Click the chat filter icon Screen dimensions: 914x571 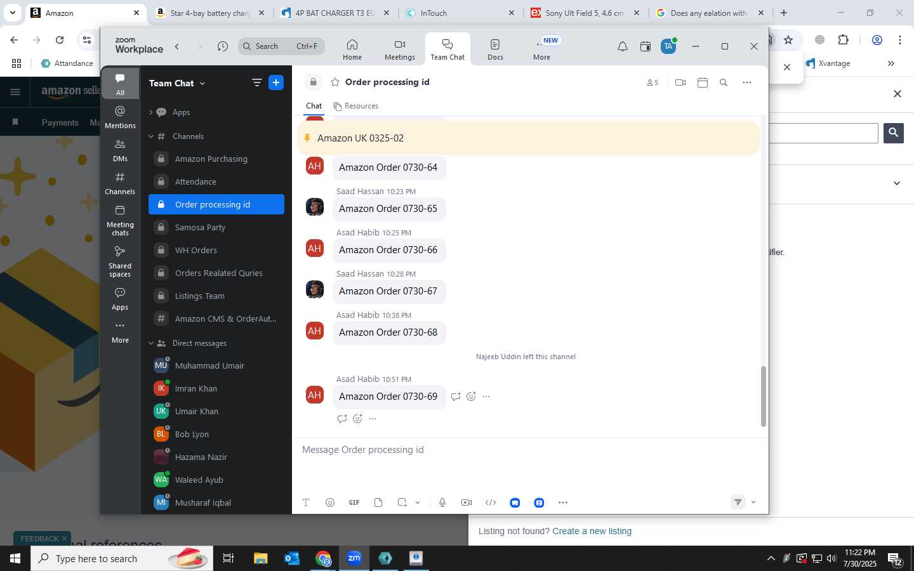(x=256, y=82)
